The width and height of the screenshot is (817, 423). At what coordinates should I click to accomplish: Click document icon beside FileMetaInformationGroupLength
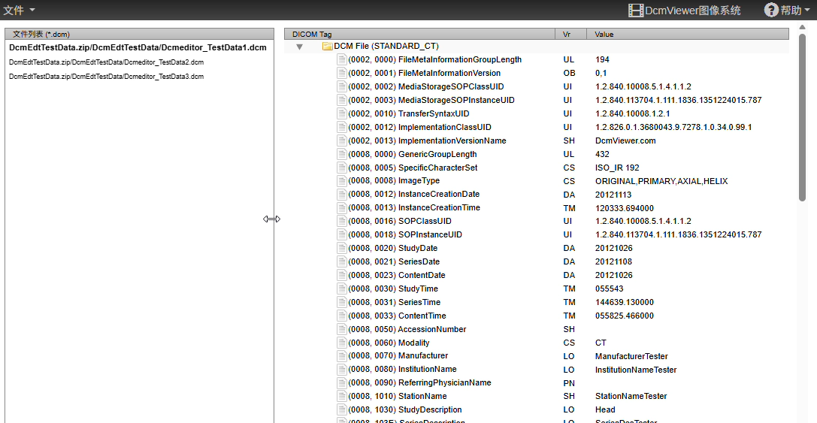point(342,60)
